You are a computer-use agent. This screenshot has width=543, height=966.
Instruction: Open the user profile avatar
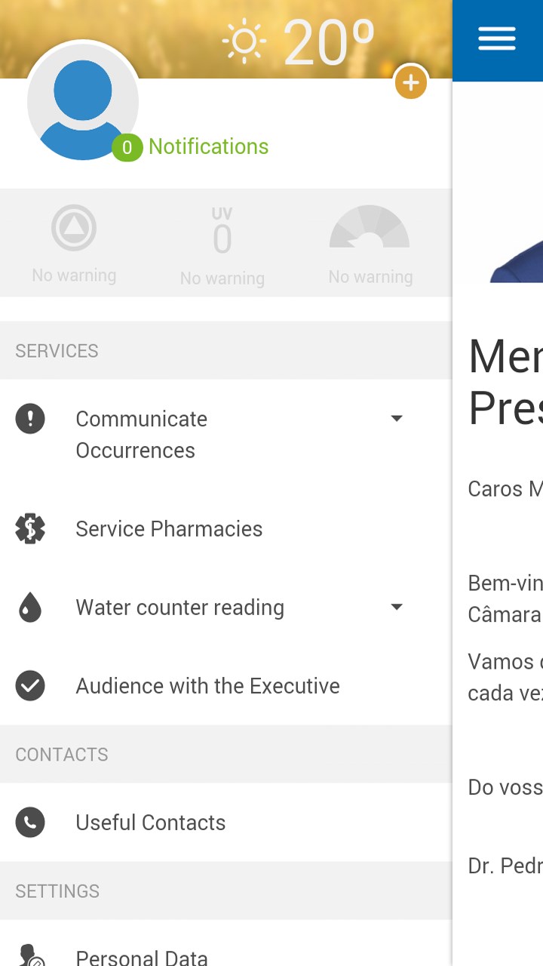pyautogui.click(x=82, y=101)
